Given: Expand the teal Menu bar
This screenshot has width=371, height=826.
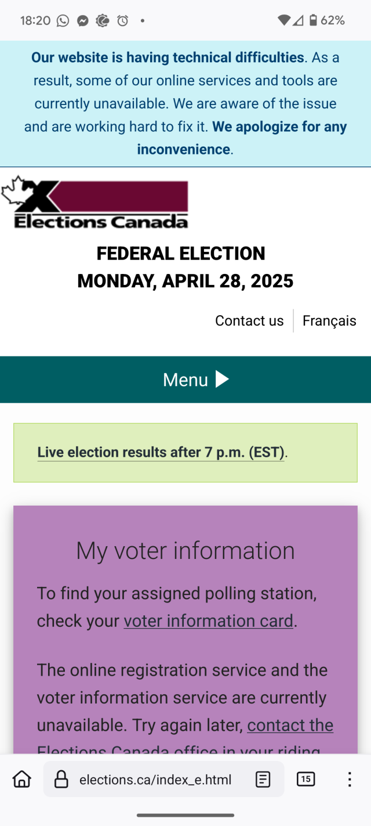Looking at the screenshot, I should point(185,380).
